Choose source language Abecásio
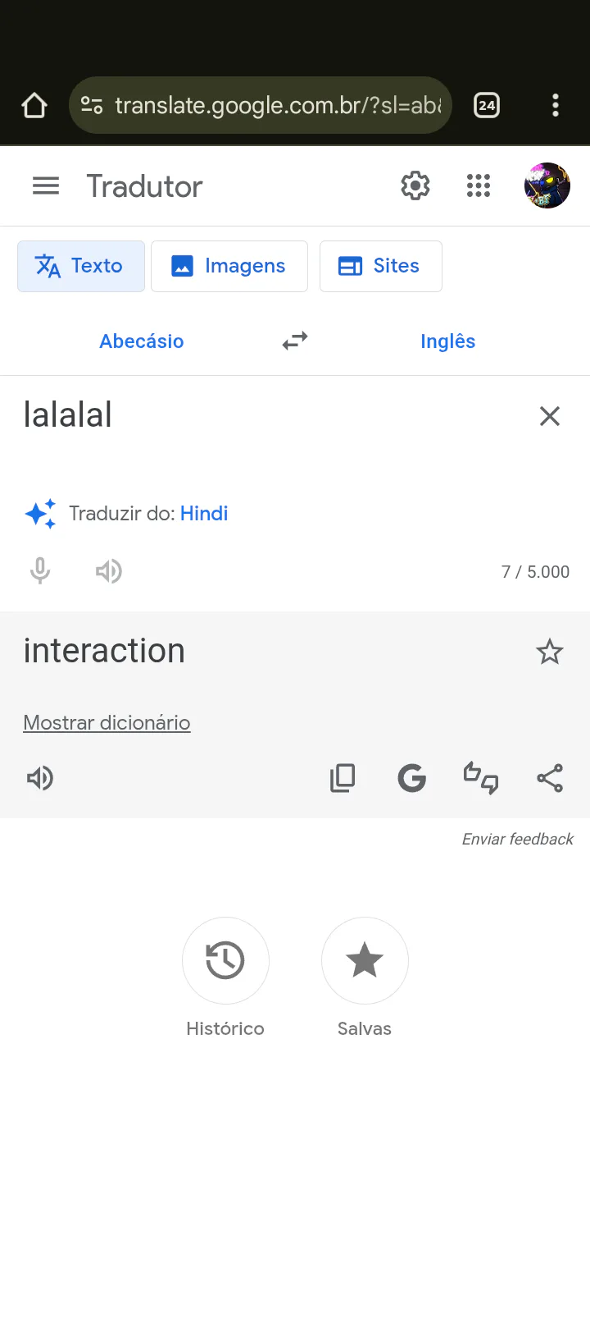The width and height of the screenshot is (590, 1323). coord(142,341)
